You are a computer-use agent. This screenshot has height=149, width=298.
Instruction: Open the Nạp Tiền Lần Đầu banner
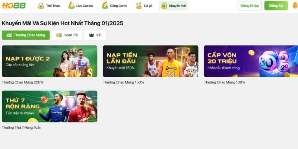(x=150, y=61)
